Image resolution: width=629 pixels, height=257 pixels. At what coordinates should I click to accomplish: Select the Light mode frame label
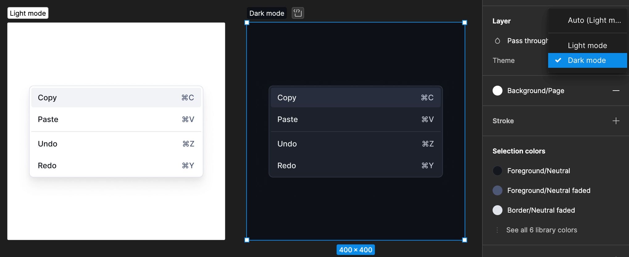coord(28,13)
